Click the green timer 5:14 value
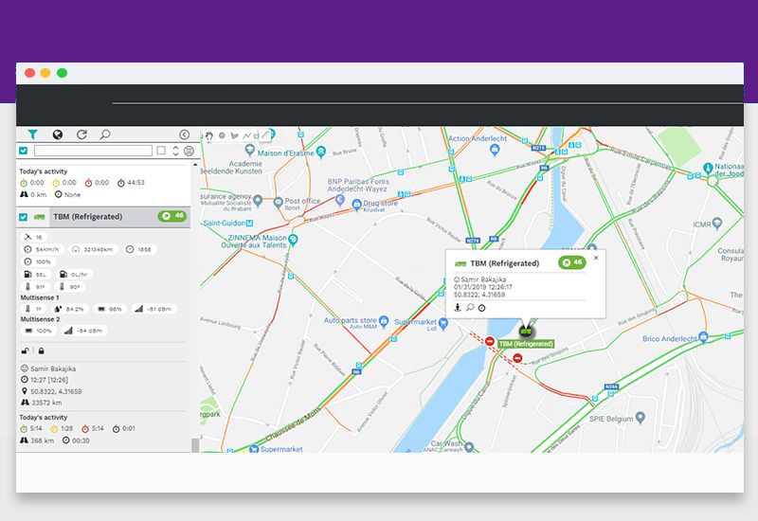The image size is (758, 521). [36, 429]
